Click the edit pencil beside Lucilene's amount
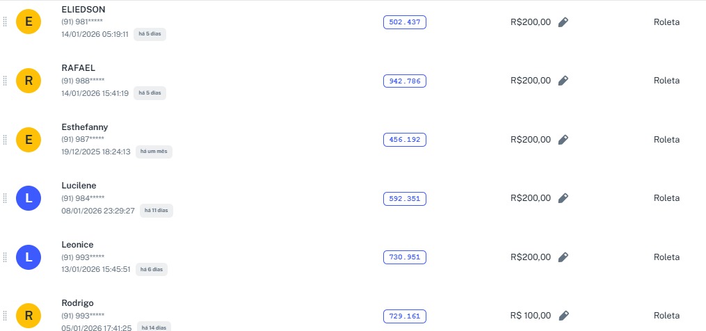Viewport: 706px width, 331px height. point(563,198)
